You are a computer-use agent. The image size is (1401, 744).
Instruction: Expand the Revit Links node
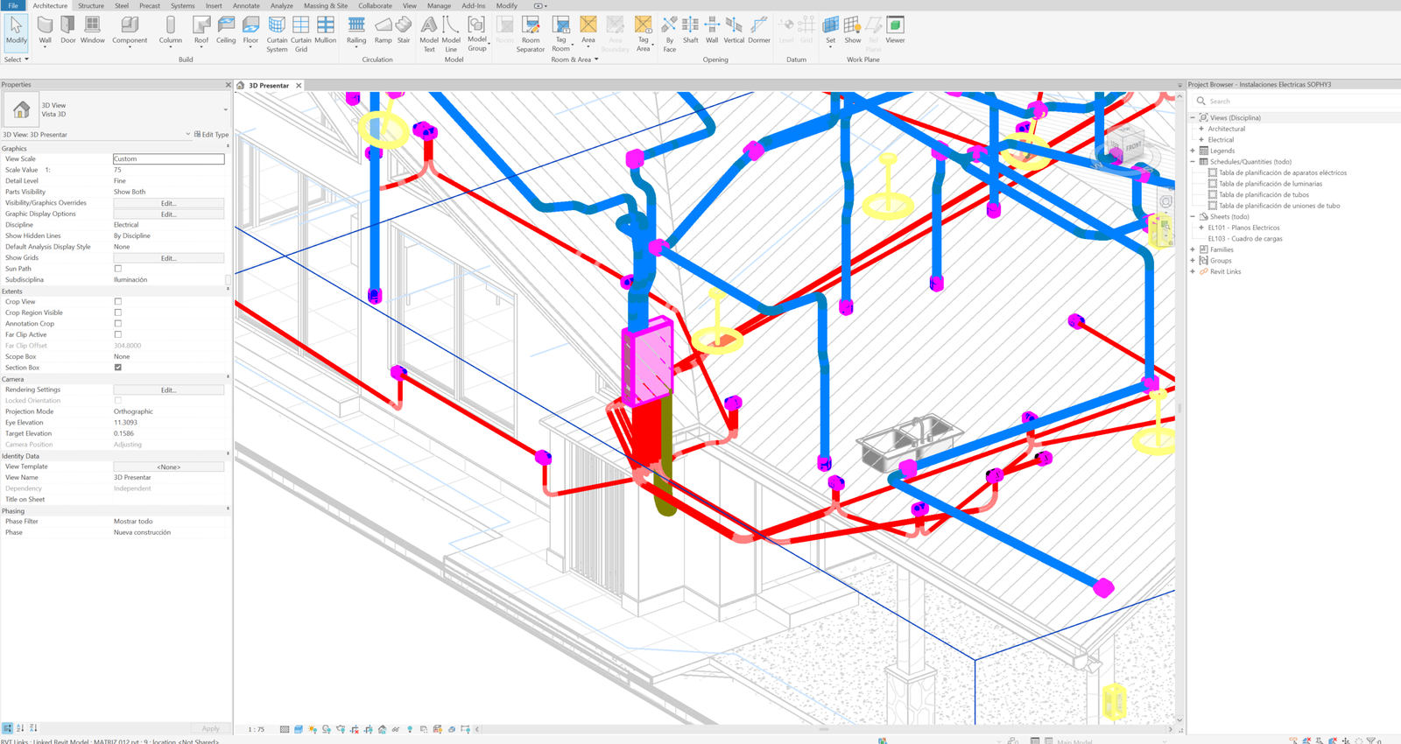pos(1193,271)
